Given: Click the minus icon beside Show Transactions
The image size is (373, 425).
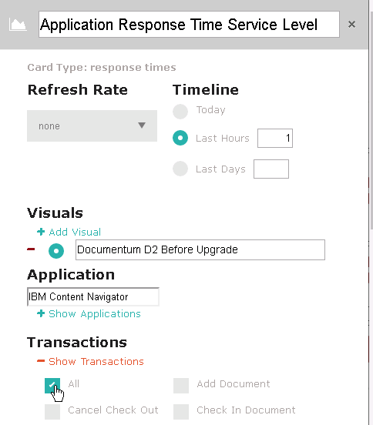Looking at the screenshot, I should (x=41, y=360).
